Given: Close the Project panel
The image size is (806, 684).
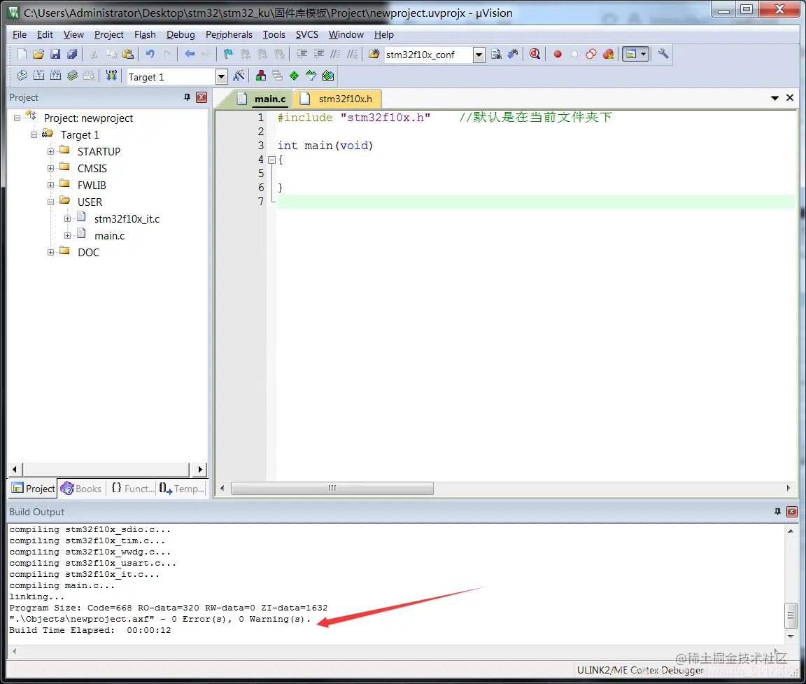Looking at the screenshot, I should tap(202, 97).
